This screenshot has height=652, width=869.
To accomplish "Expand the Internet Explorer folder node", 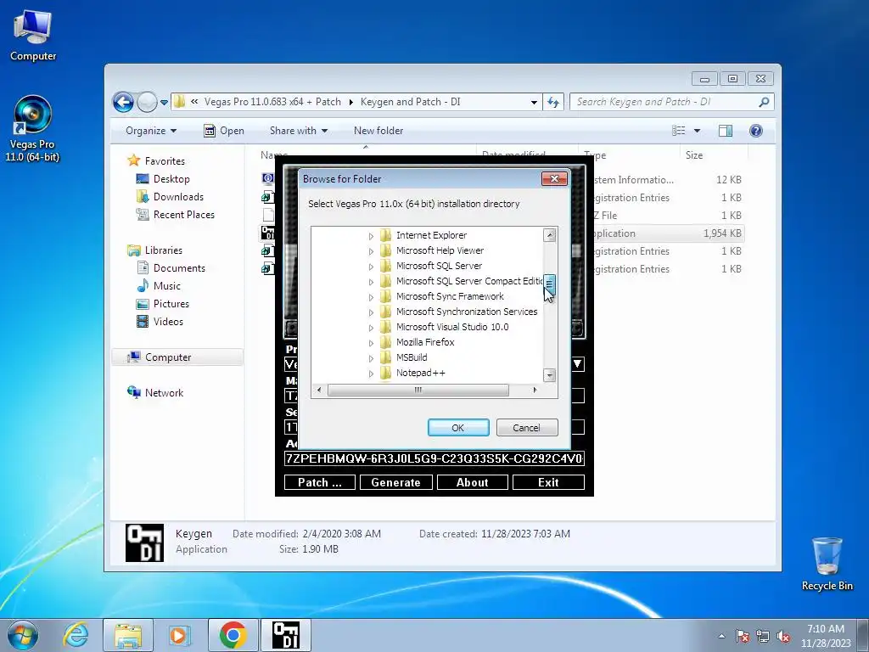I will click(x=371, y=236).
